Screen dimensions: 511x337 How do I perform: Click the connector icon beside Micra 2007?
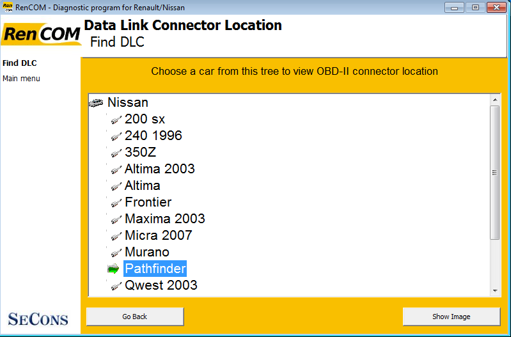click(x=116, y=237)
